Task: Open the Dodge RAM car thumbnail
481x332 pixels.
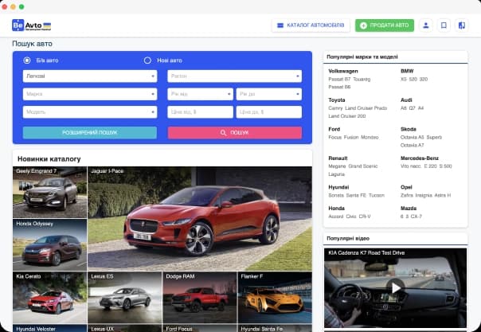Action: tap(199, 296)
